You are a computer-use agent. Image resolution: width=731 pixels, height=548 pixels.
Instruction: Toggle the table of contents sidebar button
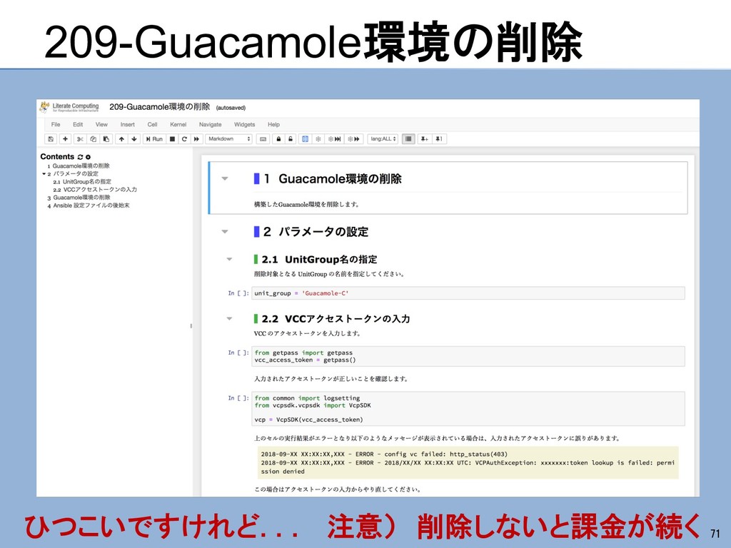tap(408, 139)
